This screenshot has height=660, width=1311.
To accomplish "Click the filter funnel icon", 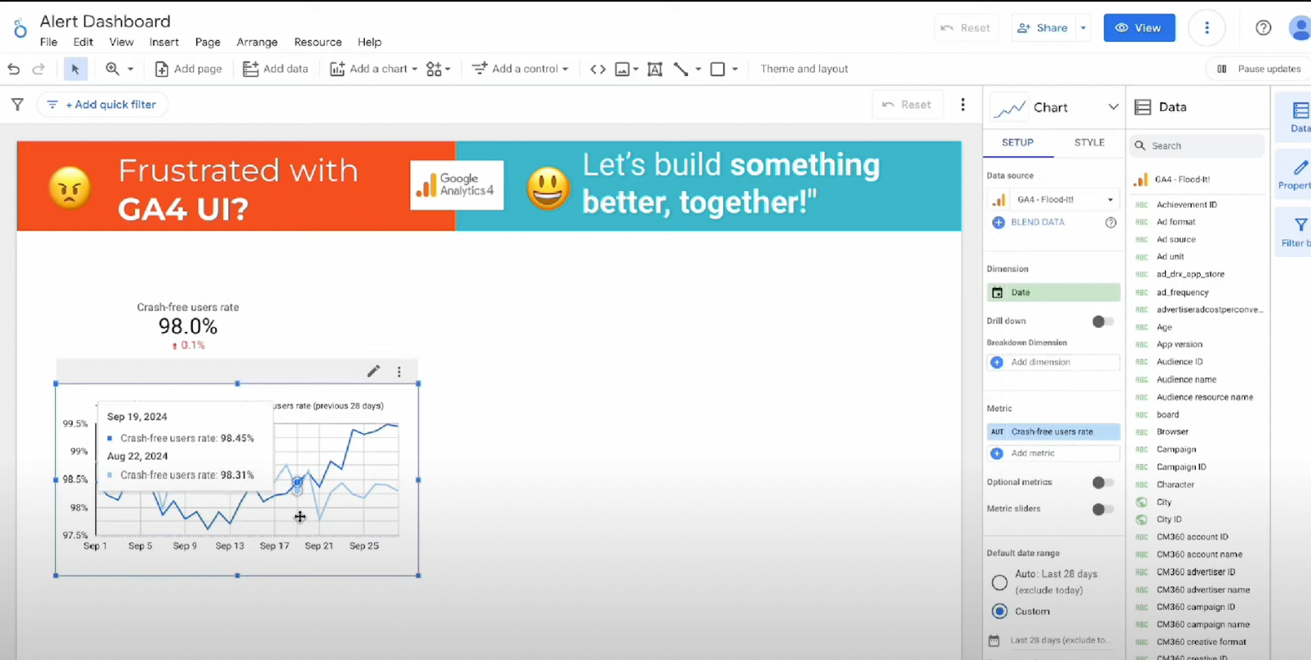I will coord(18,104).
